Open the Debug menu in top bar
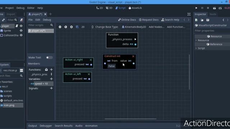This screenshot has height=129, width=230. (20, 8)
